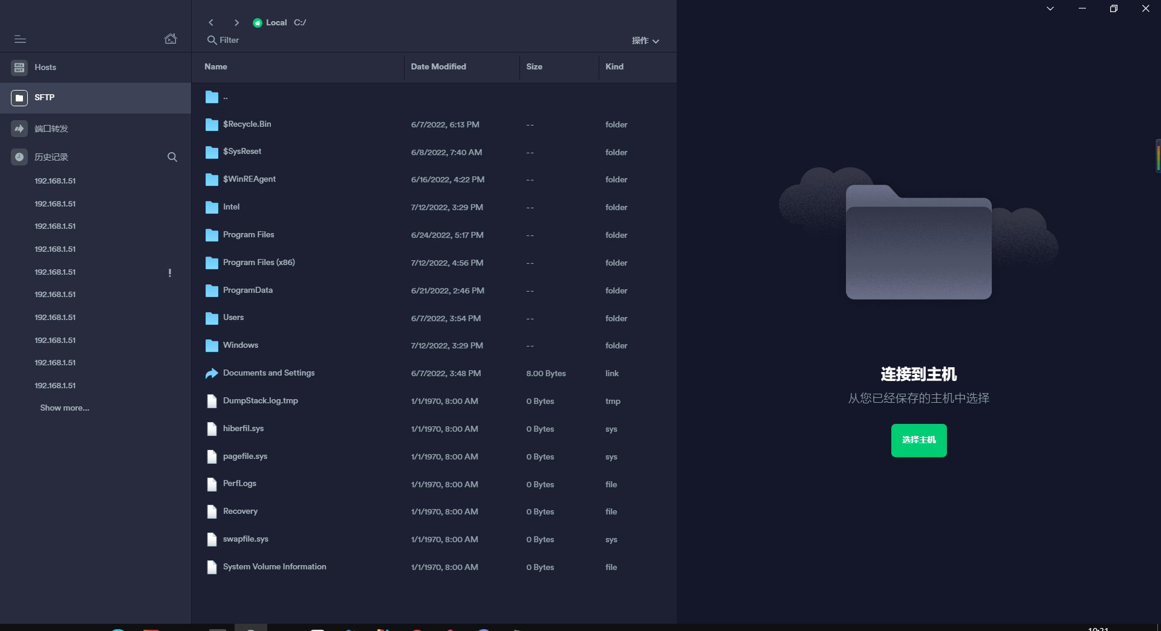Open the Hosts section

[96, 68]
